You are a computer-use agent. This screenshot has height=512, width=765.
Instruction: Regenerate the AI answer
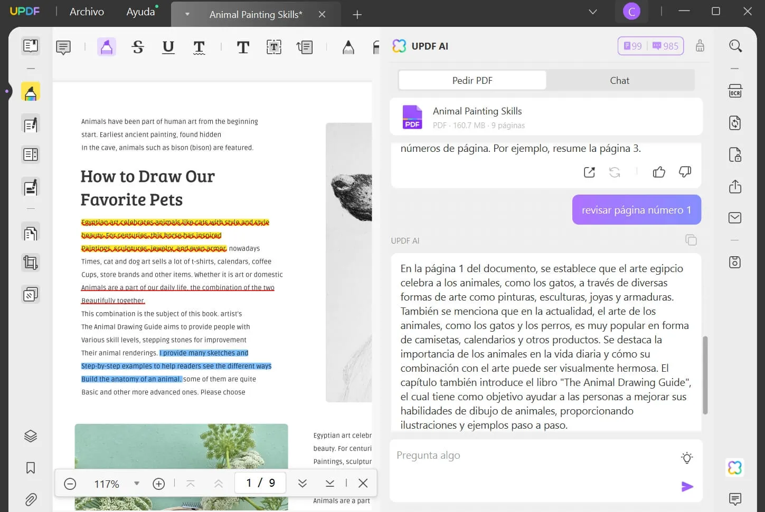coord(615,172)
